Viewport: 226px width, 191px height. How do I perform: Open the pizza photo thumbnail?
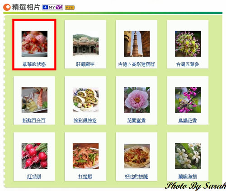click(x=137, y=156)
